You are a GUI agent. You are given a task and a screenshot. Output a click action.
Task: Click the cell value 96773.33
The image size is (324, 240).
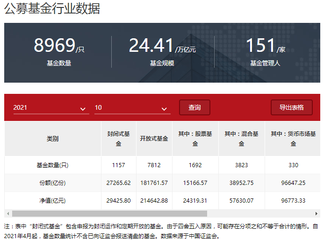294,201
